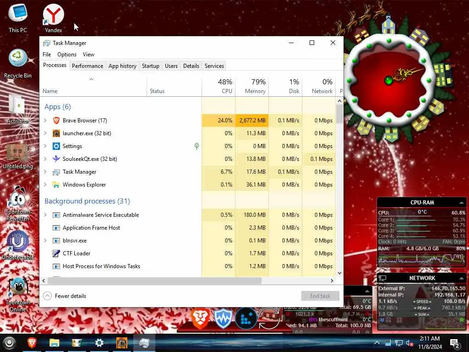469x352 pixels.
Task: Expand the Task Manager process row
Action: coord(45,172)
